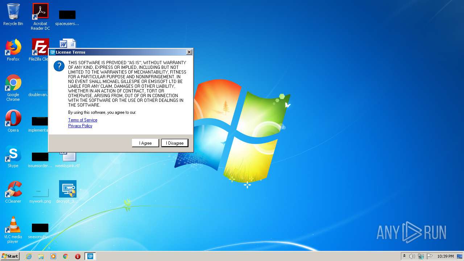
Task: Launch Acrobat Reader DC from desktop
Action: (40, 16)
